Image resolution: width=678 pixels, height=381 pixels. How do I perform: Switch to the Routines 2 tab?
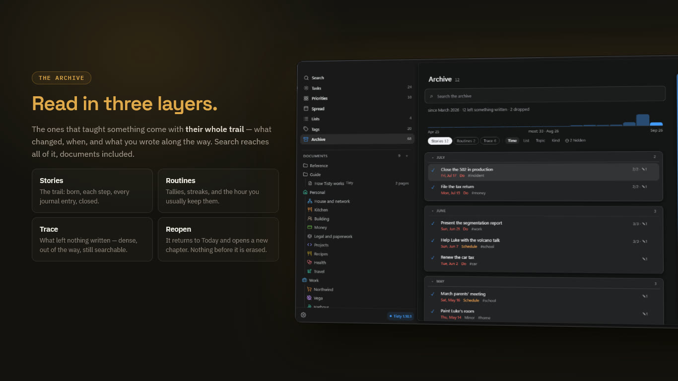(466, 141)
